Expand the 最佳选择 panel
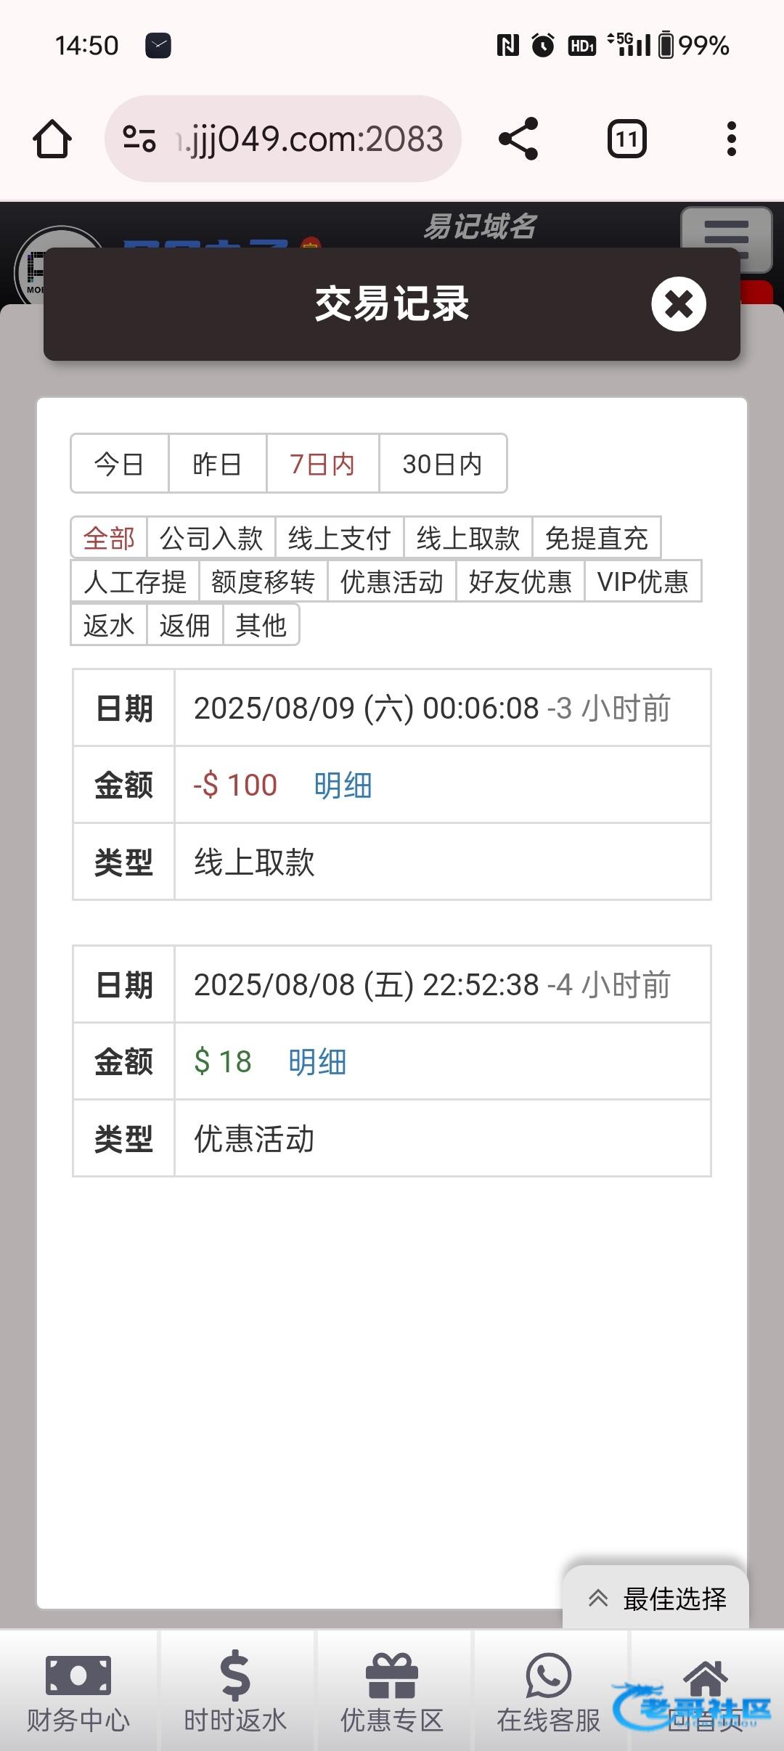 (x=657, y=1599)
